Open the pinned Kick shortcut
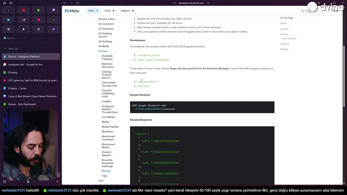347x195 pixels. (38, 10)
